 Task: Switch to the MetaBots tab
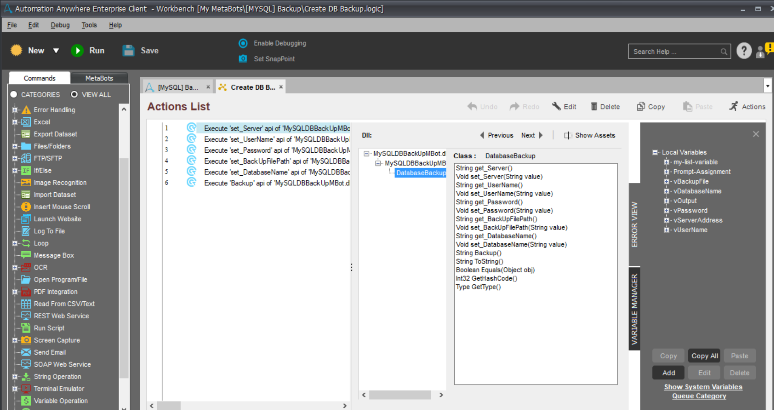[99, 78]
